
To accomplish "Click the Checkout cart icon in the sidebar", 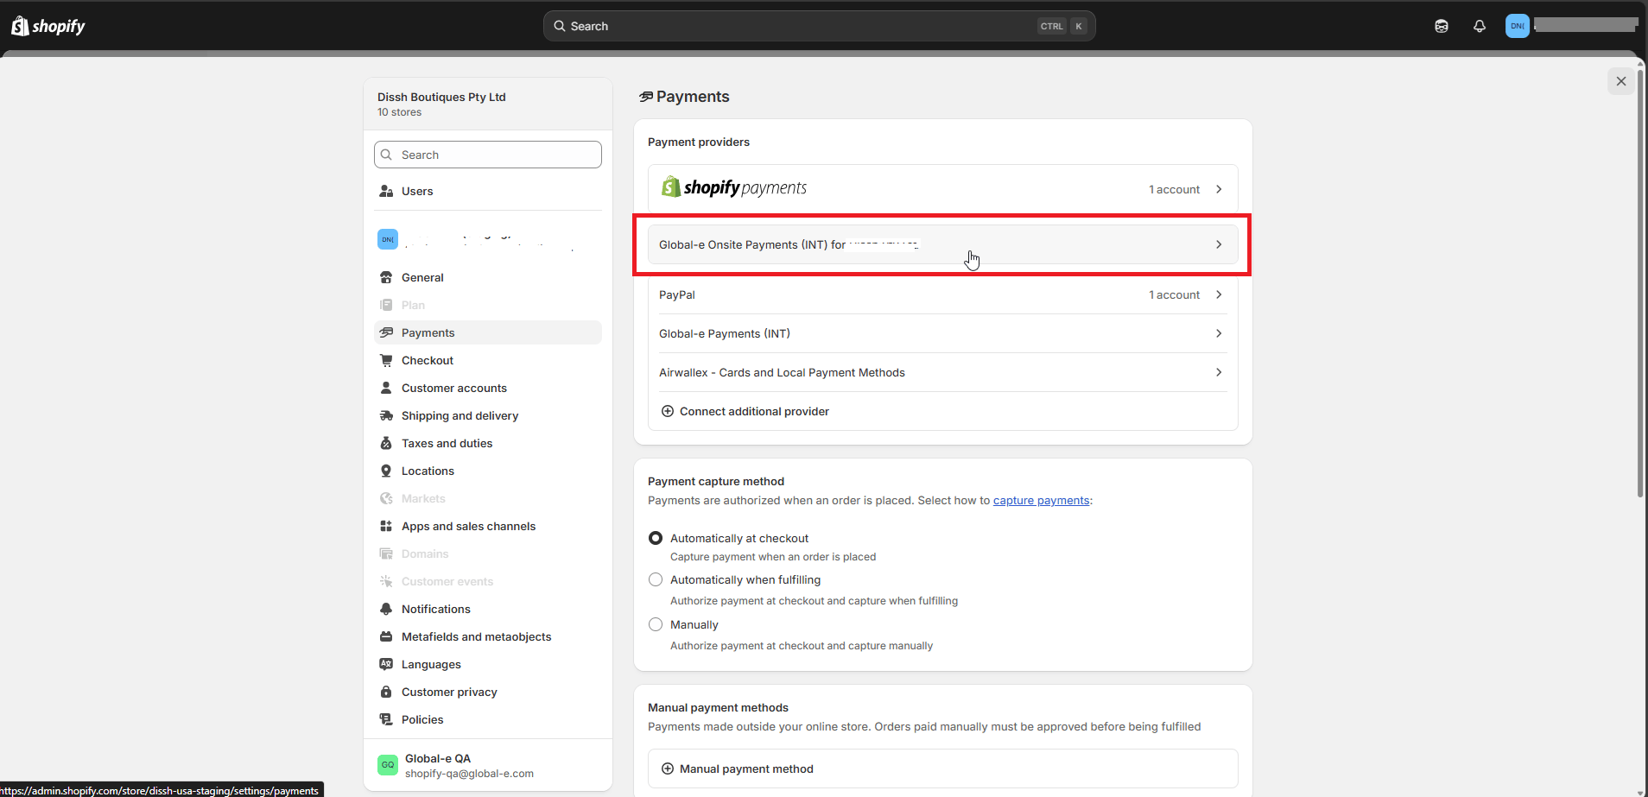I will pos(386,360).
